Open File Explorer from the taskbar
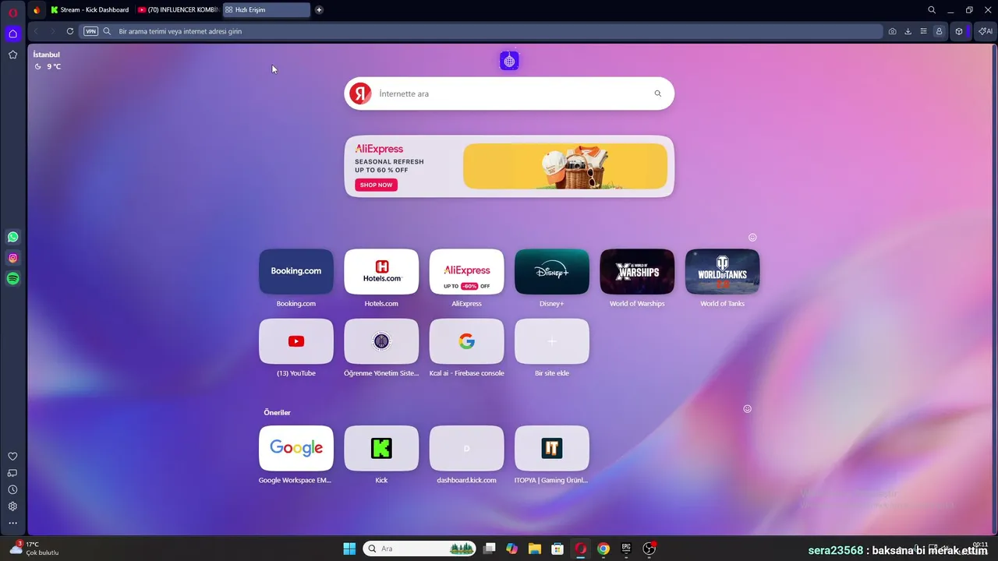Image resolution: width=998 pixels, height=561 pixels. [534, 549]
